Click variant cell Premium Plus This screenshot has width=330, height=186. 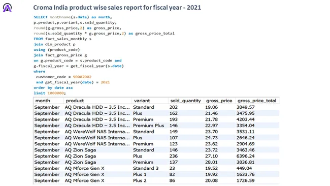click(148, 126)
